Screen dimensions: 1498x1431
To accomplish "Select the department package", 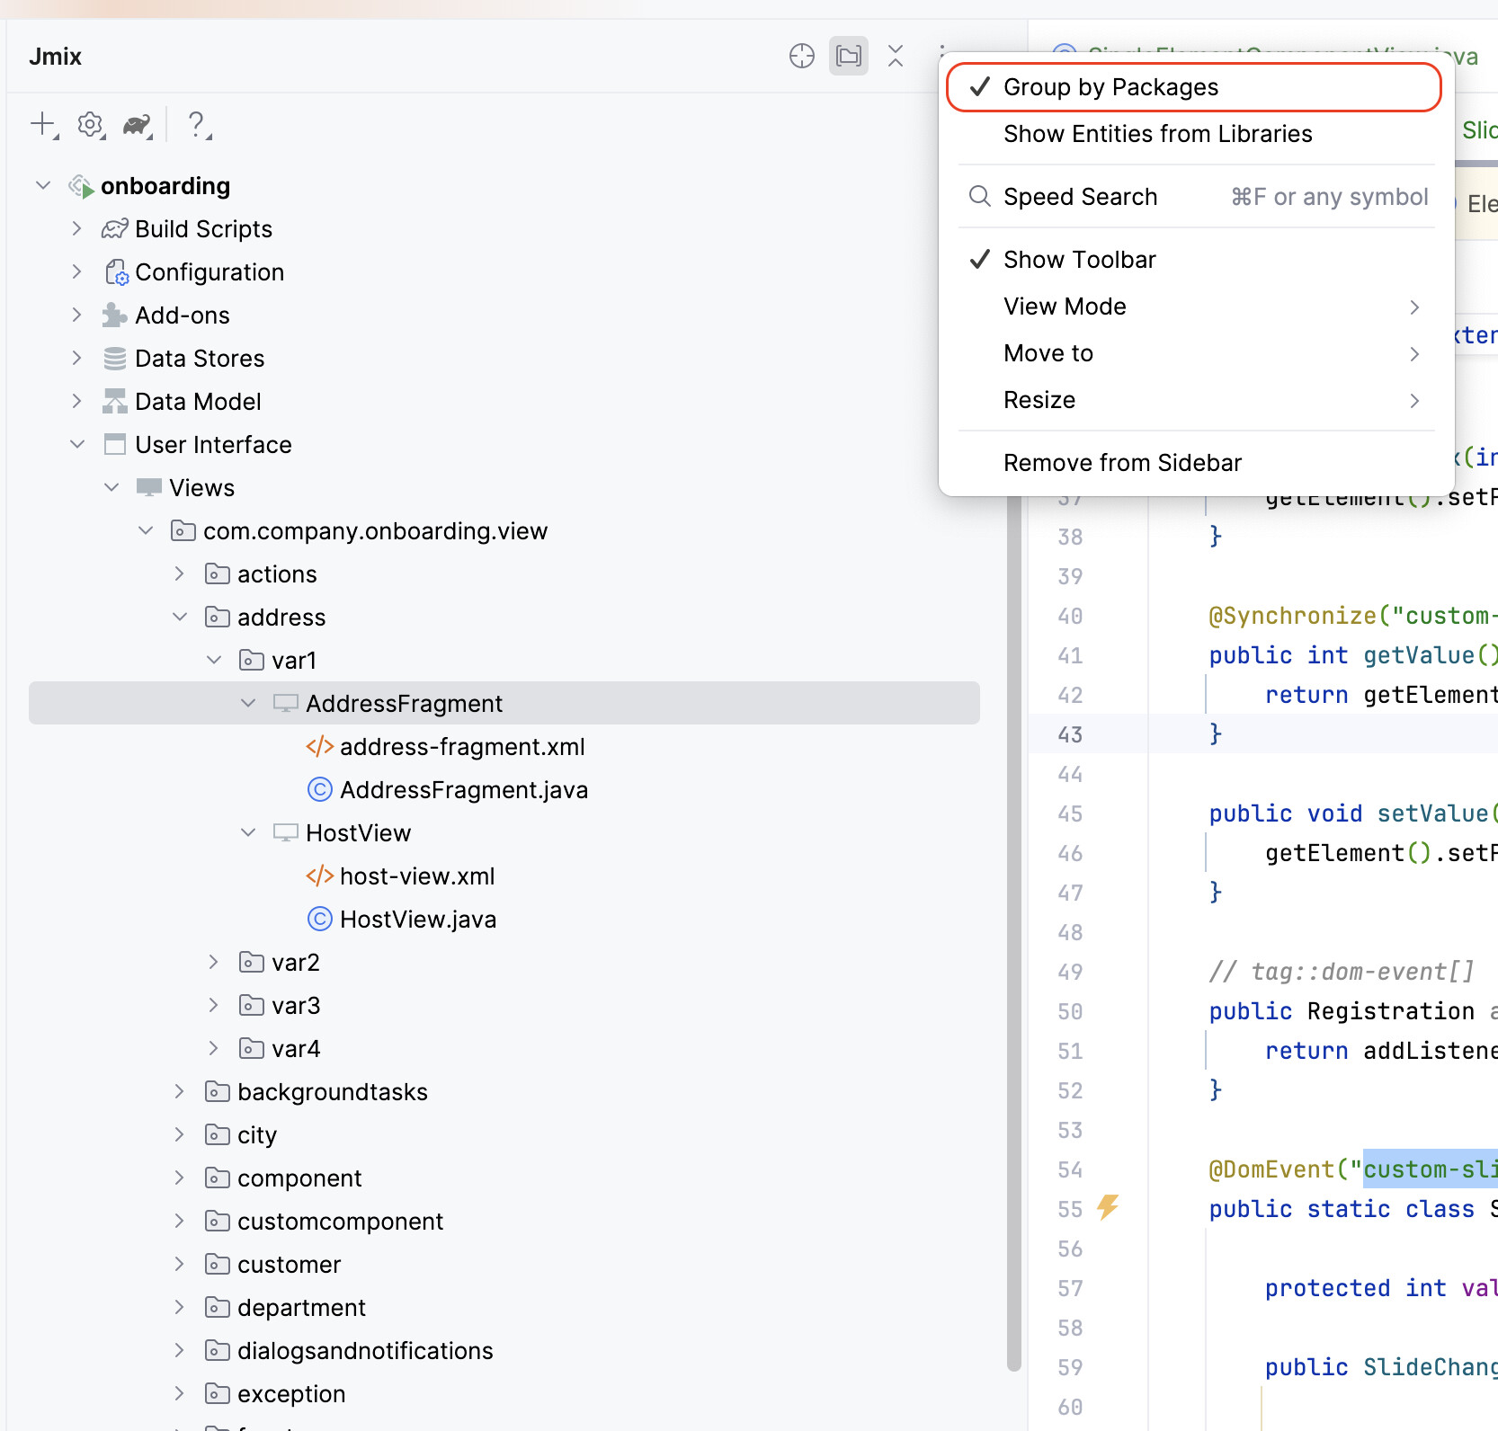I will click(x=504, y=1308).
